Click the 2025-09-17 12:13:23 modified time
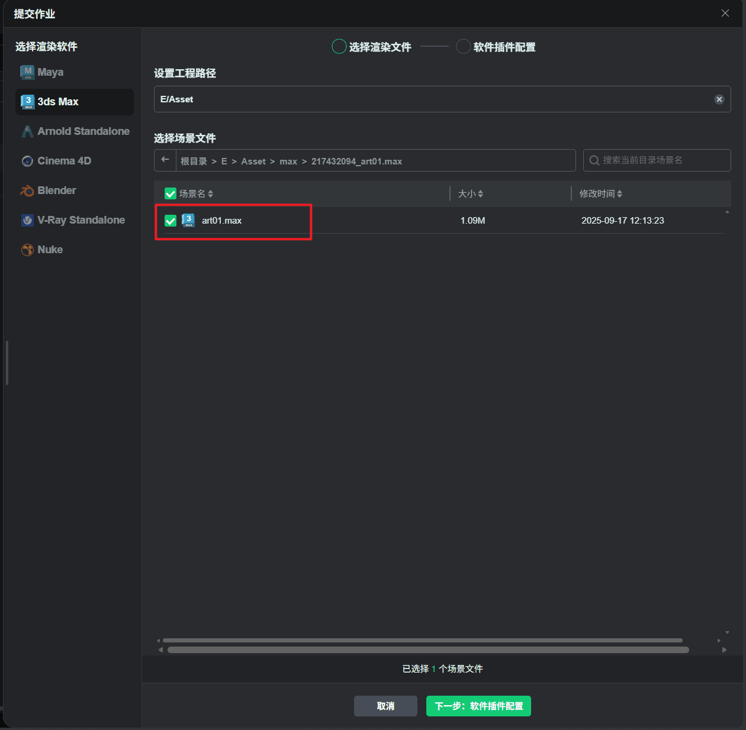 [x=623, y=221]
